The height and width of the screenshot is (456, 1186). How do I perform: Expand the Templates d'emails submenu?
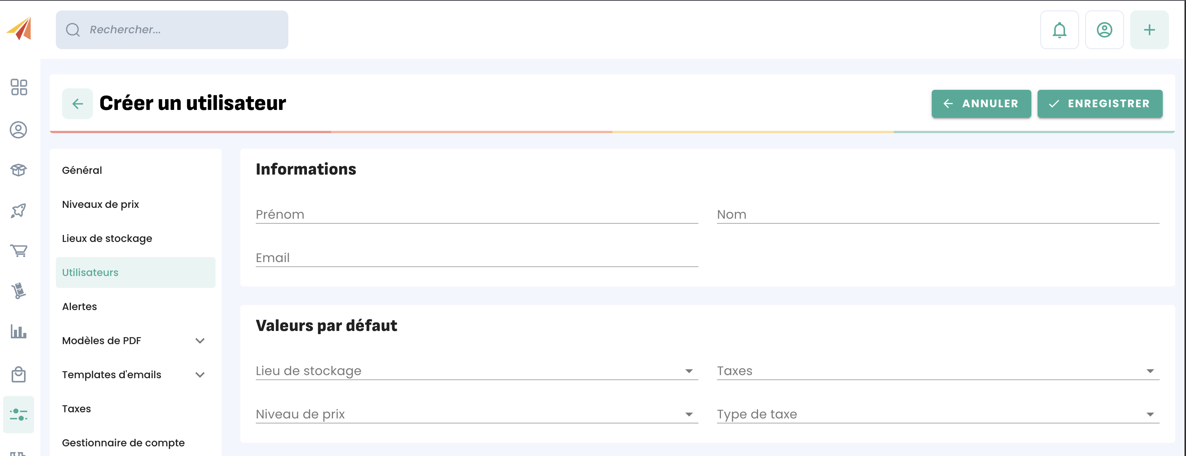pyautogui.click(x=200, y=375)
